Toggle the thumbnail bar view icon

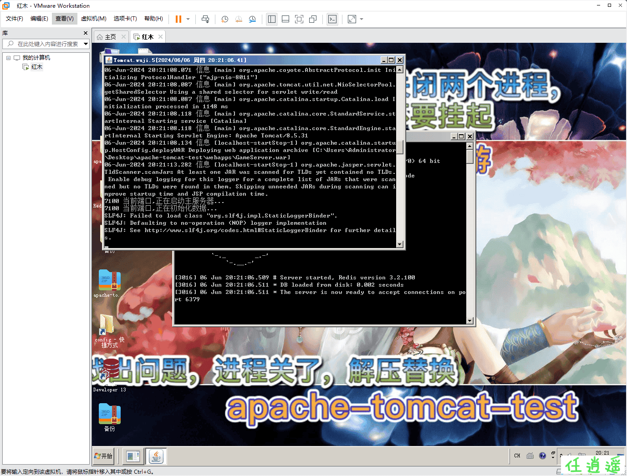285,19
